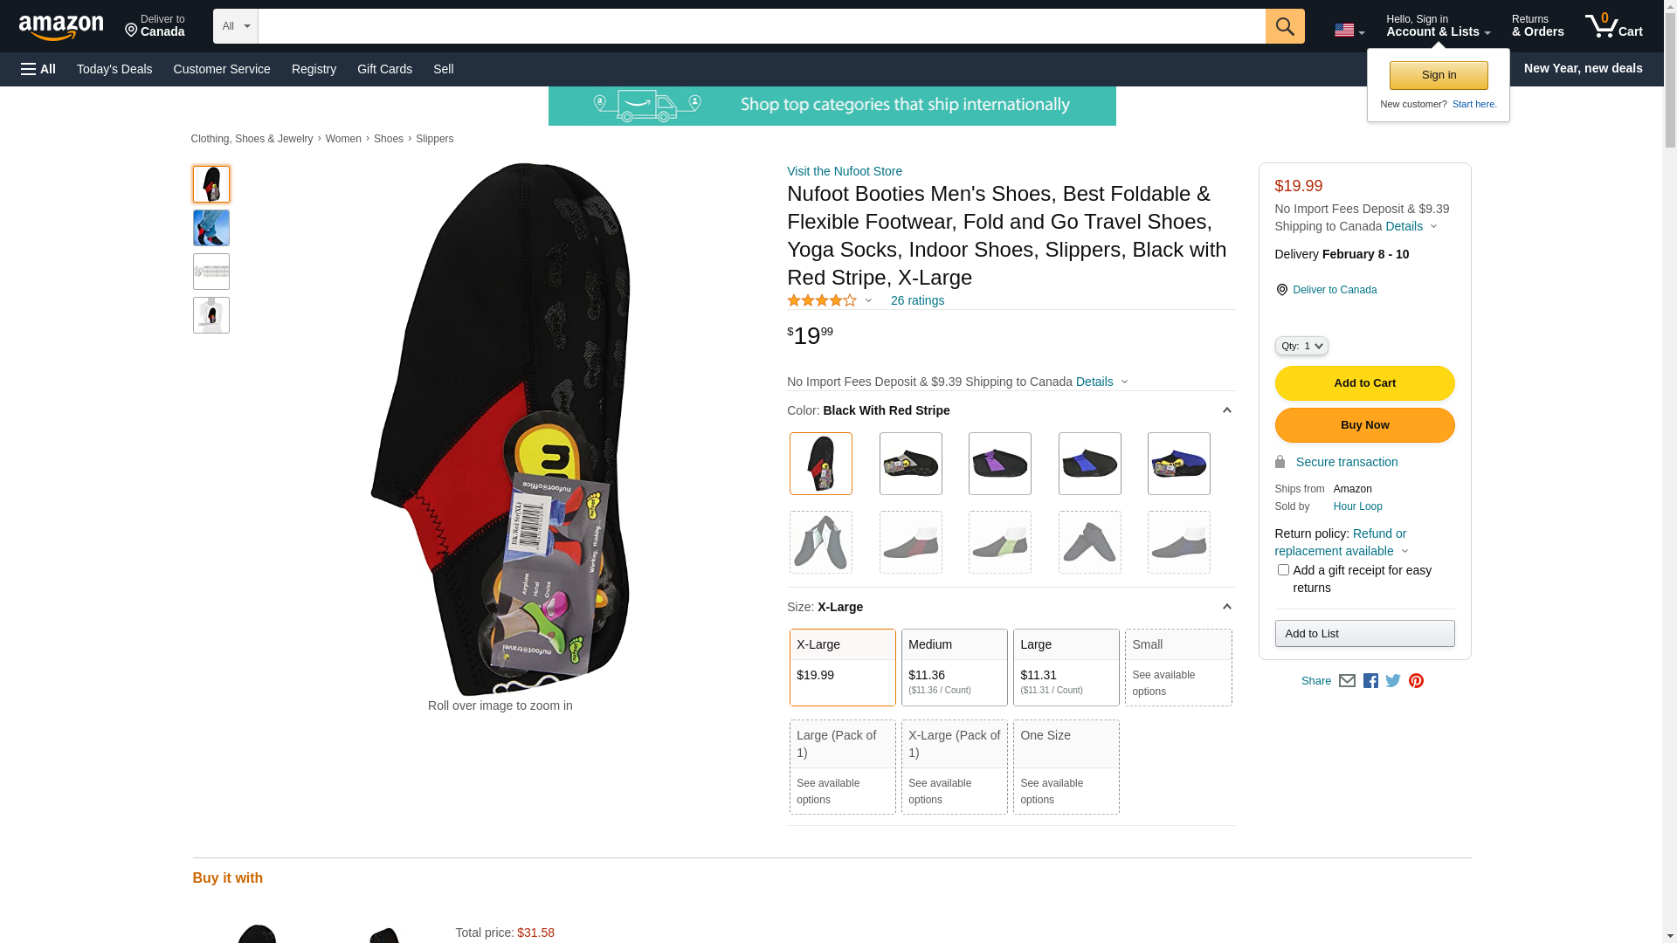This screenshot has height=943, width=1677.
Task: Share via the Twitter icon
Action: click(x=1393, y=681)
